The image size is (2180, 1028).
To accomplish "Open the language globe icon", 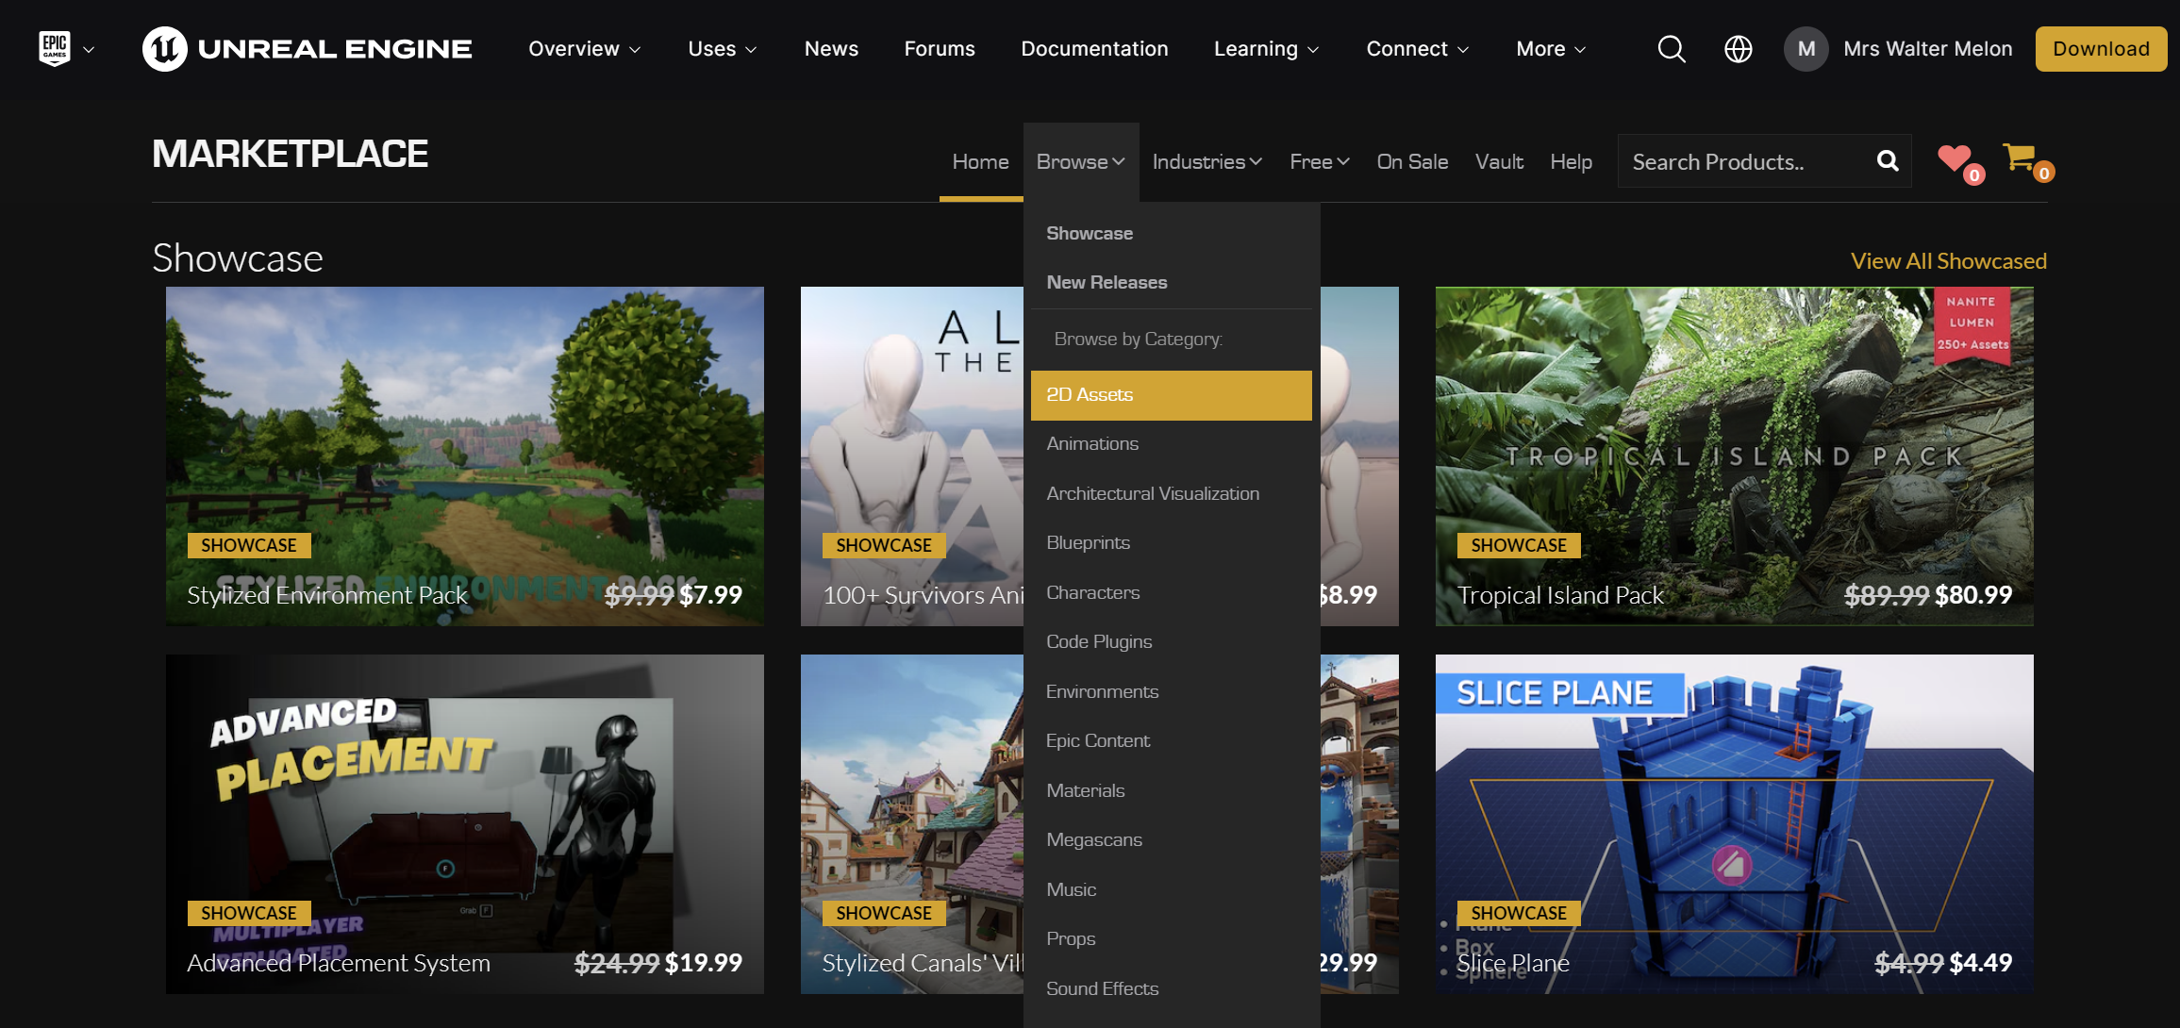I will tap(1738, 49).
